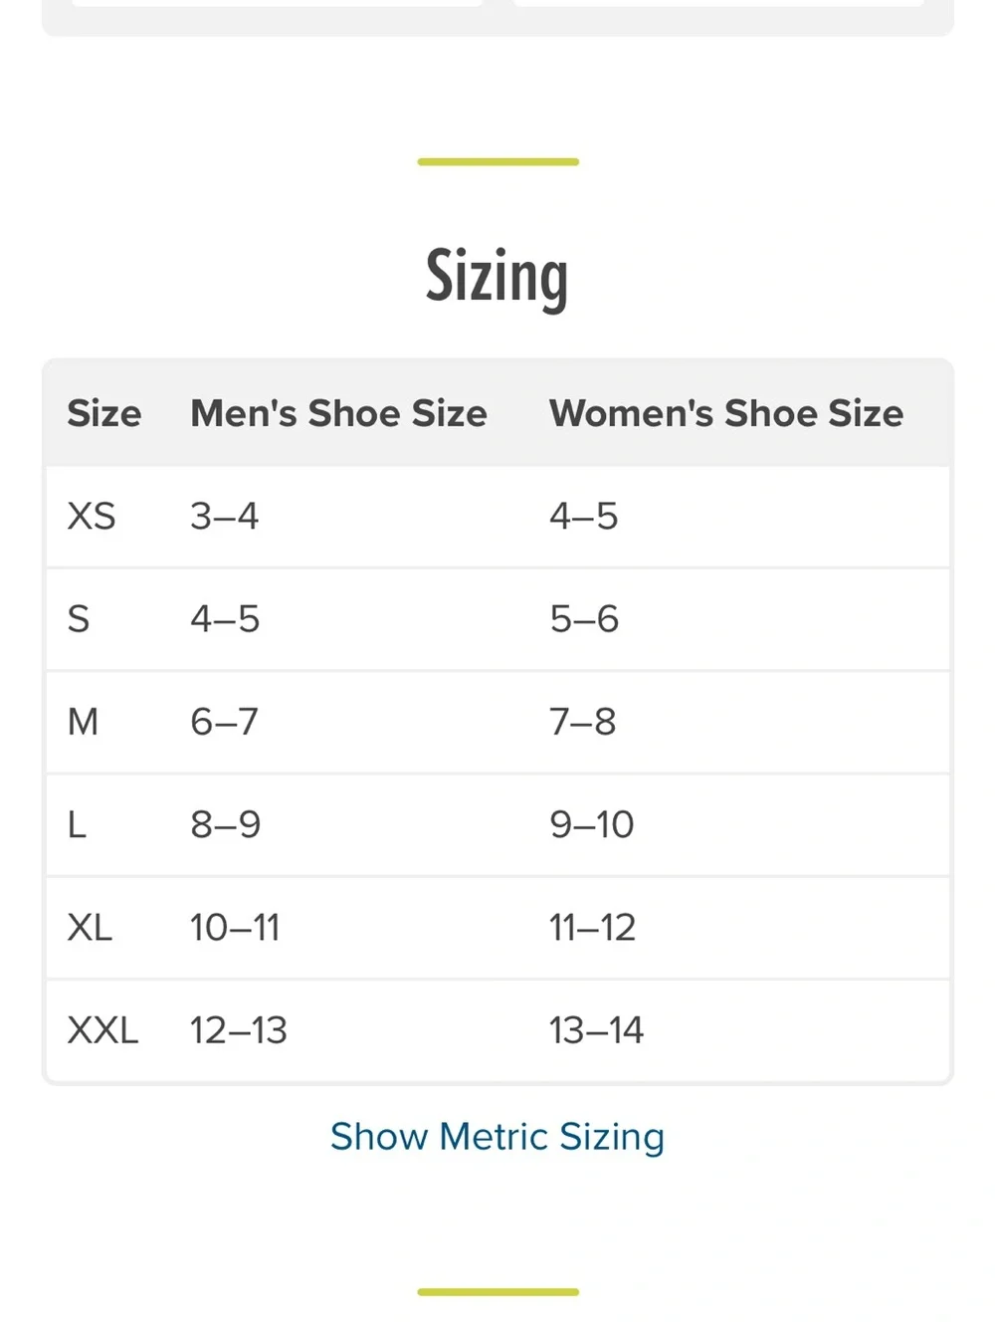Select the men's 8–9 size cell
The image size is (995, 1327).
(x=226, y=824)
